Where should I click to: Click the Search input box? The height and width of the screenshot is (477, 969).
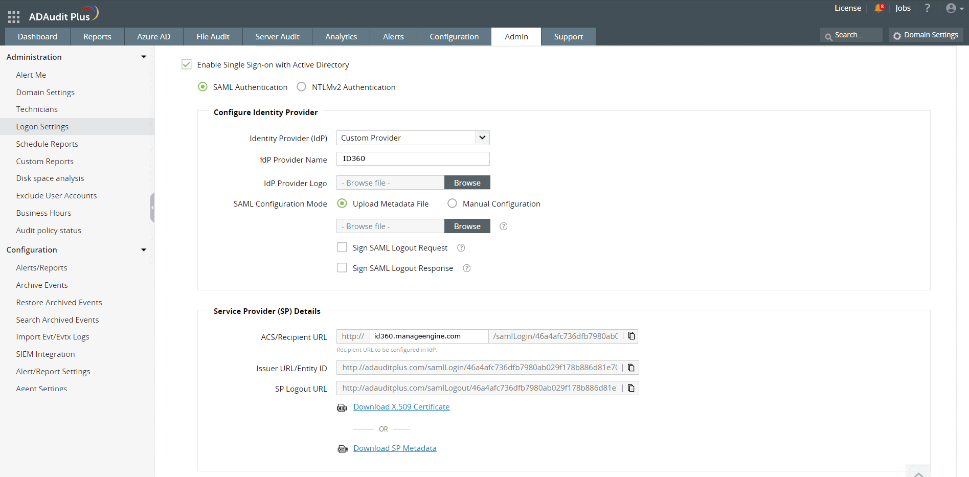(851, 35)
